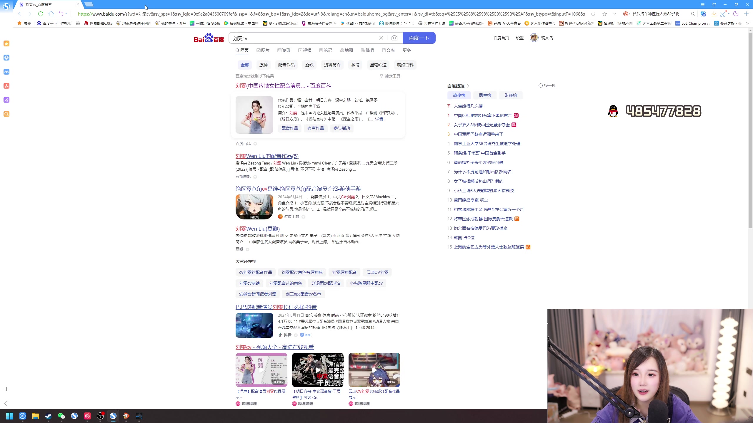The width and height of the screenshot is (753, 423).
Task: Click the browser back arrow
Action: pos(19,14)
